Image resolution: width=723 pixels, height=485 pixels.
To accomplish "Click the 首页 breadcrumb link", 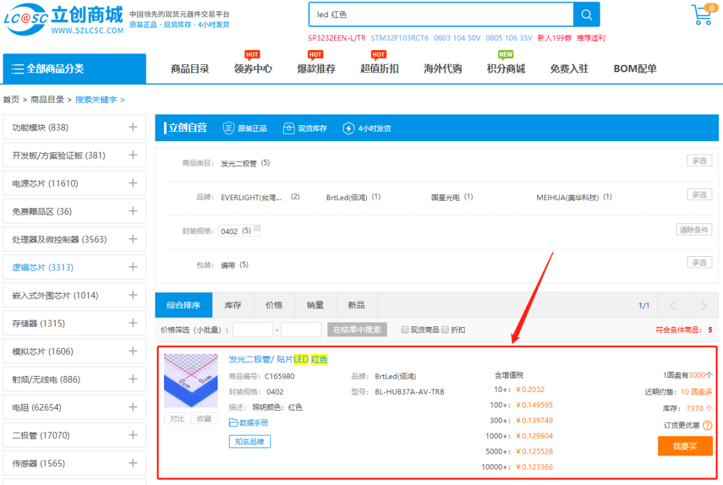I will click(x=11, y=100).
